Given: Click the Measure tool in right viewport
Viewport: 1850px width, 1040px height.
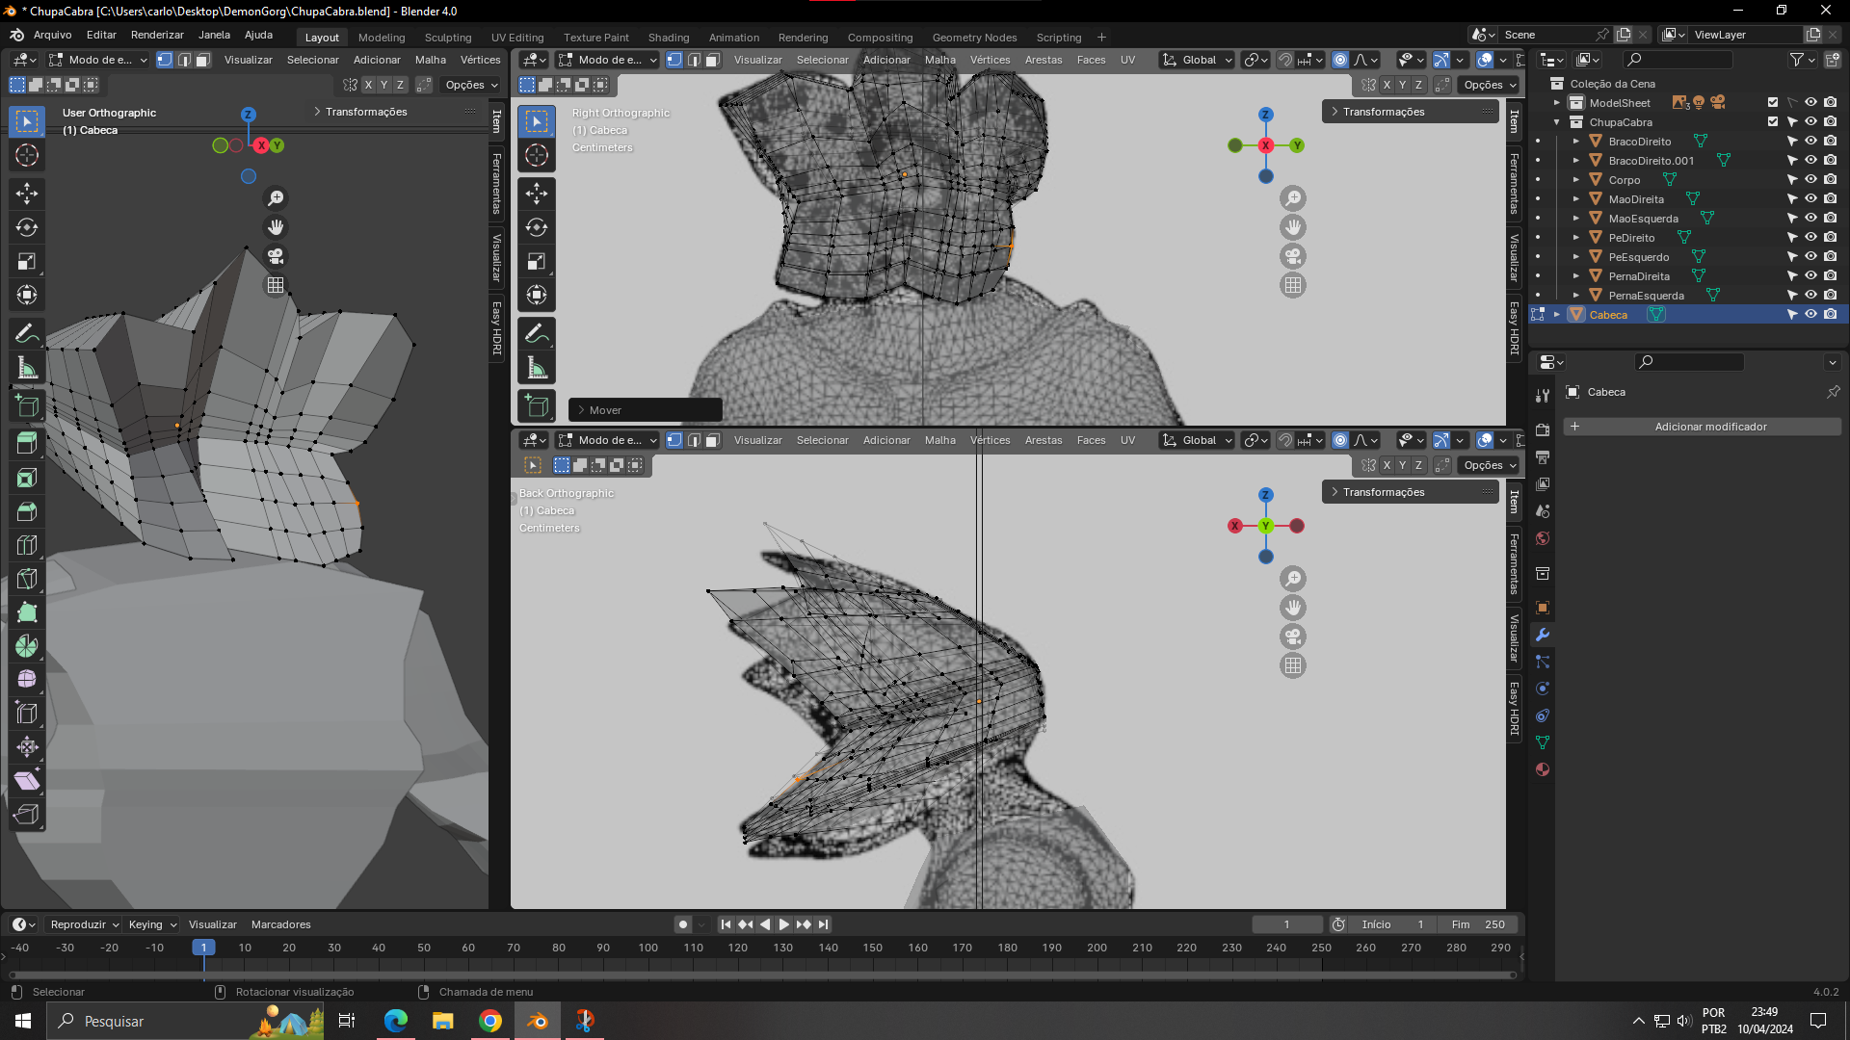Looking at the screenshot, I should point(537,368).
